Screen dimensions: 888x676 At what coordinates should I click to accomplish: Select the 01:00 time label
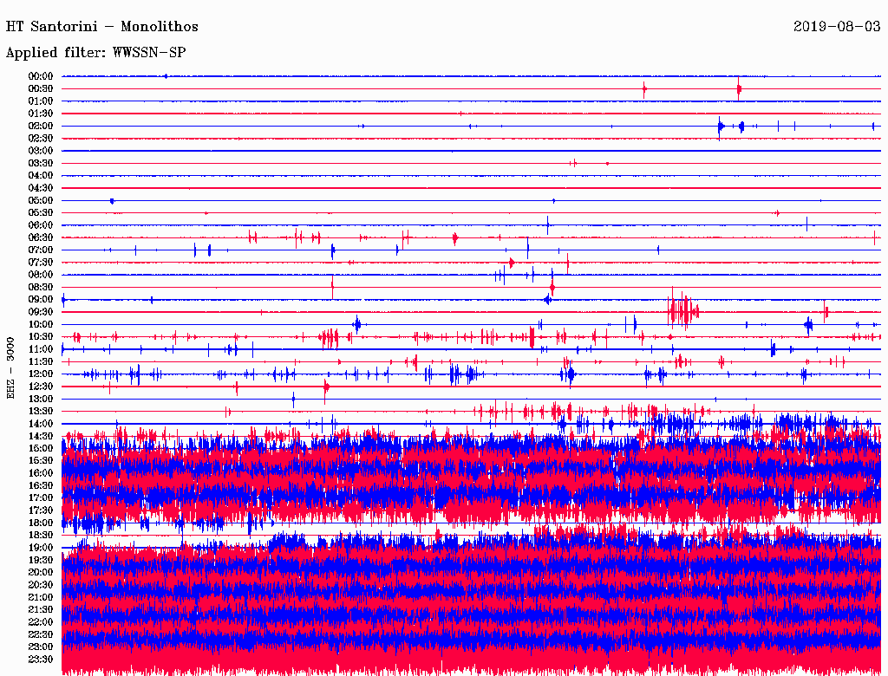(x=41, y=101)
